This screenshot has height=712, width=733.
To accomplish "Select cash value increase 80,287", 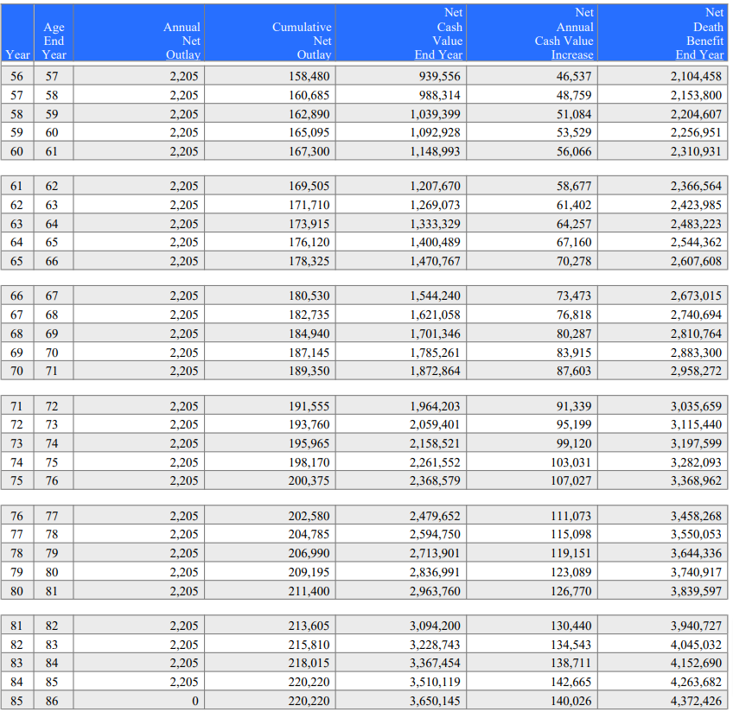I will tap(574, 334).
